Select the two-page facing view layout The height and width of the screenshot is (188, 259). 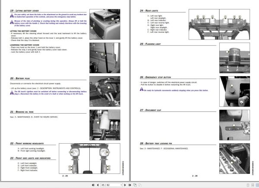click(x=257, y=185)
